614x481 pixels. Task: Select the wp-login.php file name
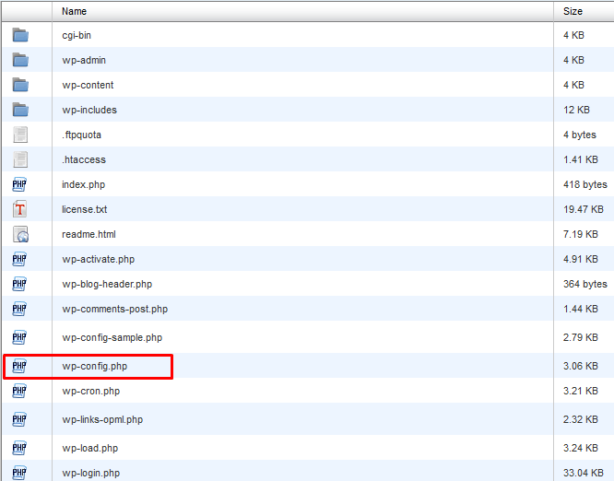point(91,474)
